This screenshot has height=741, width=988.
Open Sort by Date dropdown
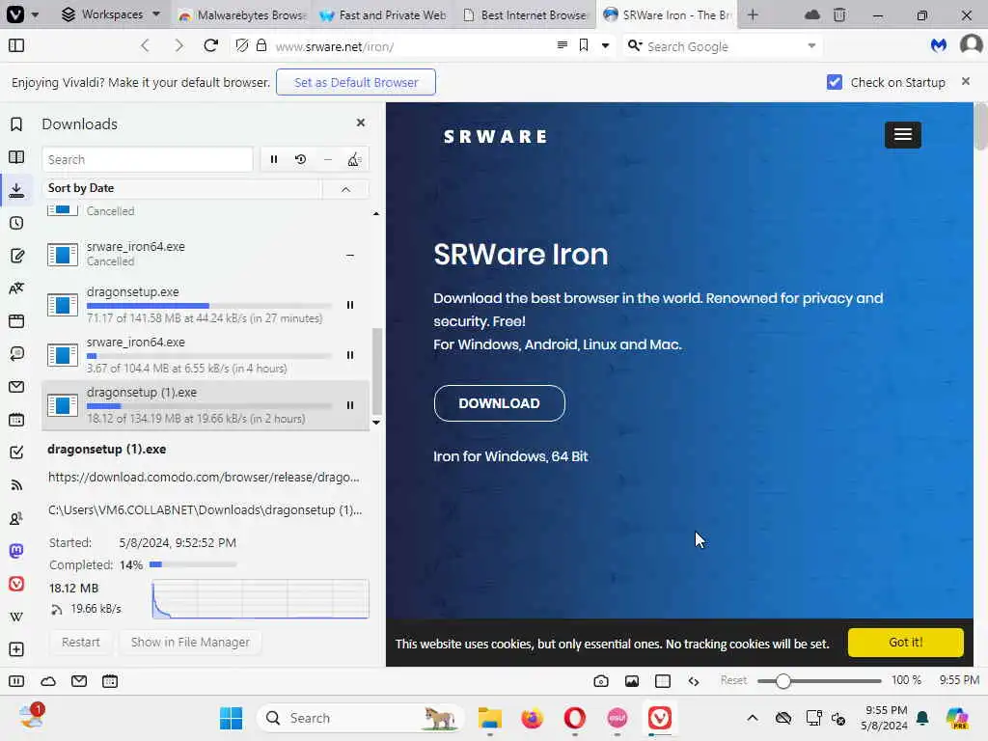182,188
